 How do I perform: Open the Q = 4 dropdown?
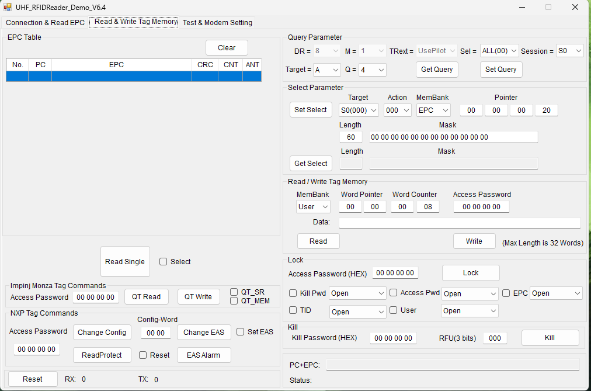tap(373, 70)
